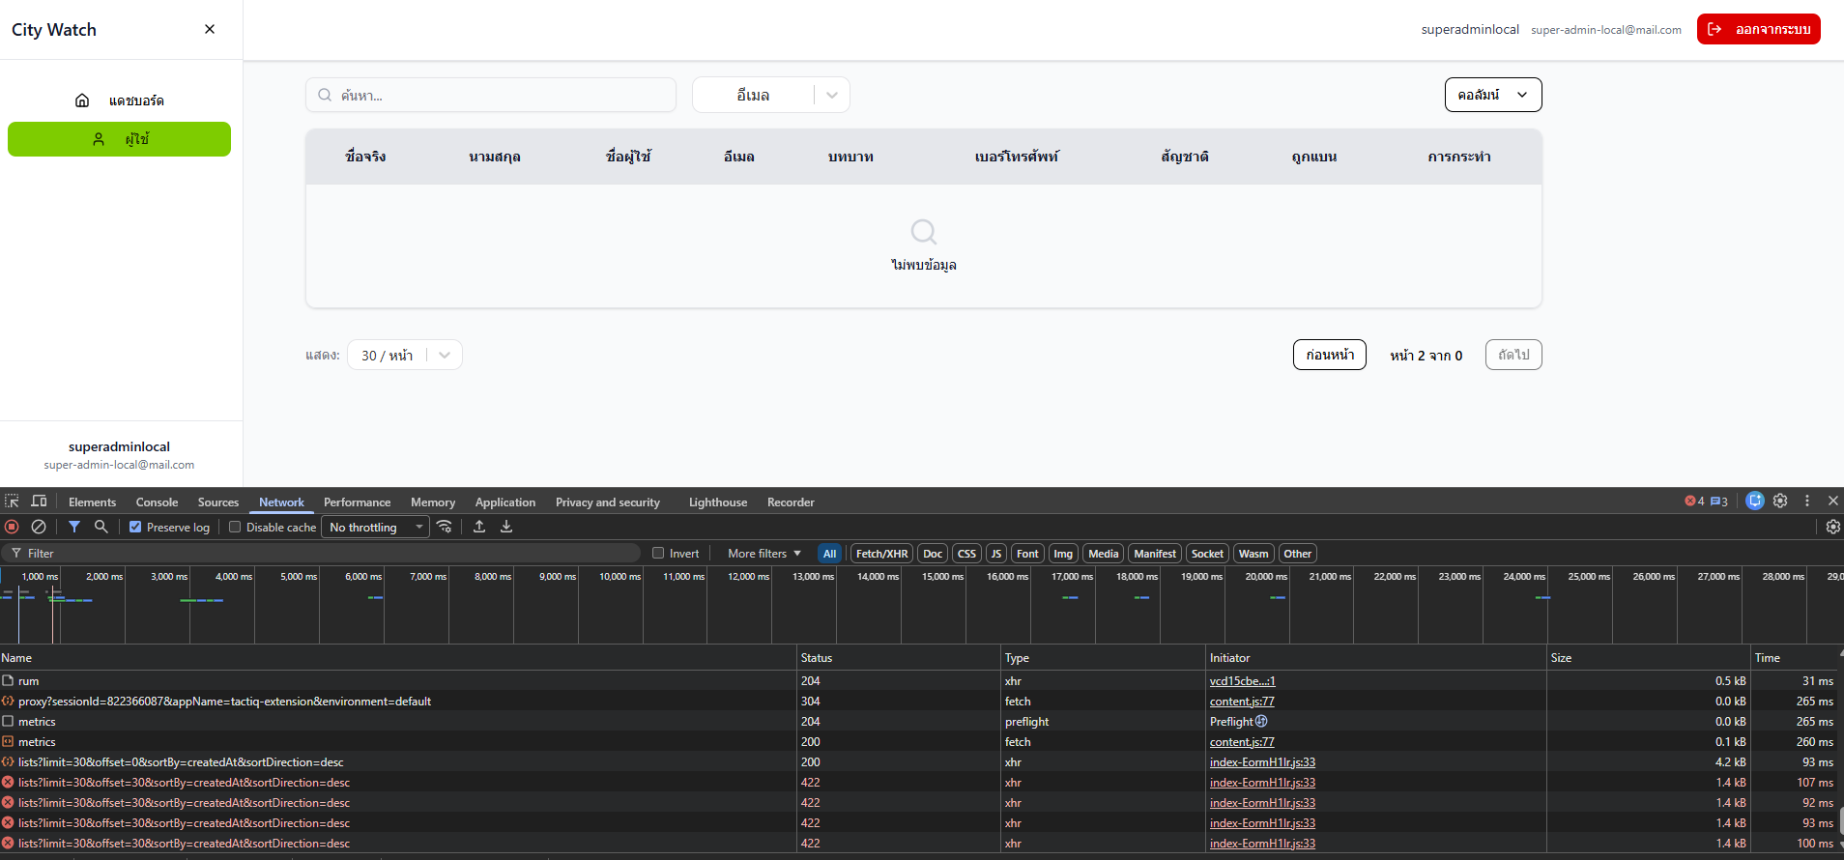The height and width of the screenshot is (860, 1844).
Task: Open the คอลัมน์ columns dropdown
Action: click(x=1492, y=95)
